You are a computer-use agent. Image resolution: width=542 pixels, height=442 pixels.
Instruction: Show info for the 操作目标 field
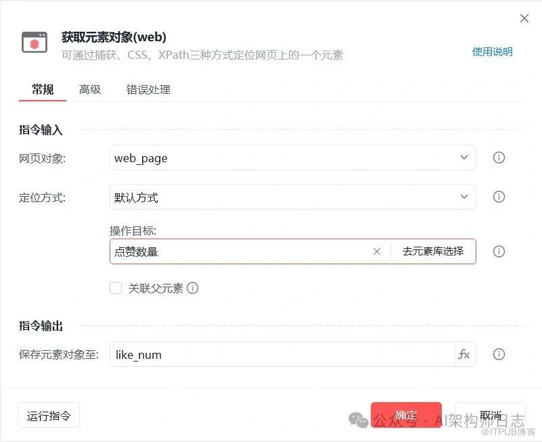pos(499,251)
